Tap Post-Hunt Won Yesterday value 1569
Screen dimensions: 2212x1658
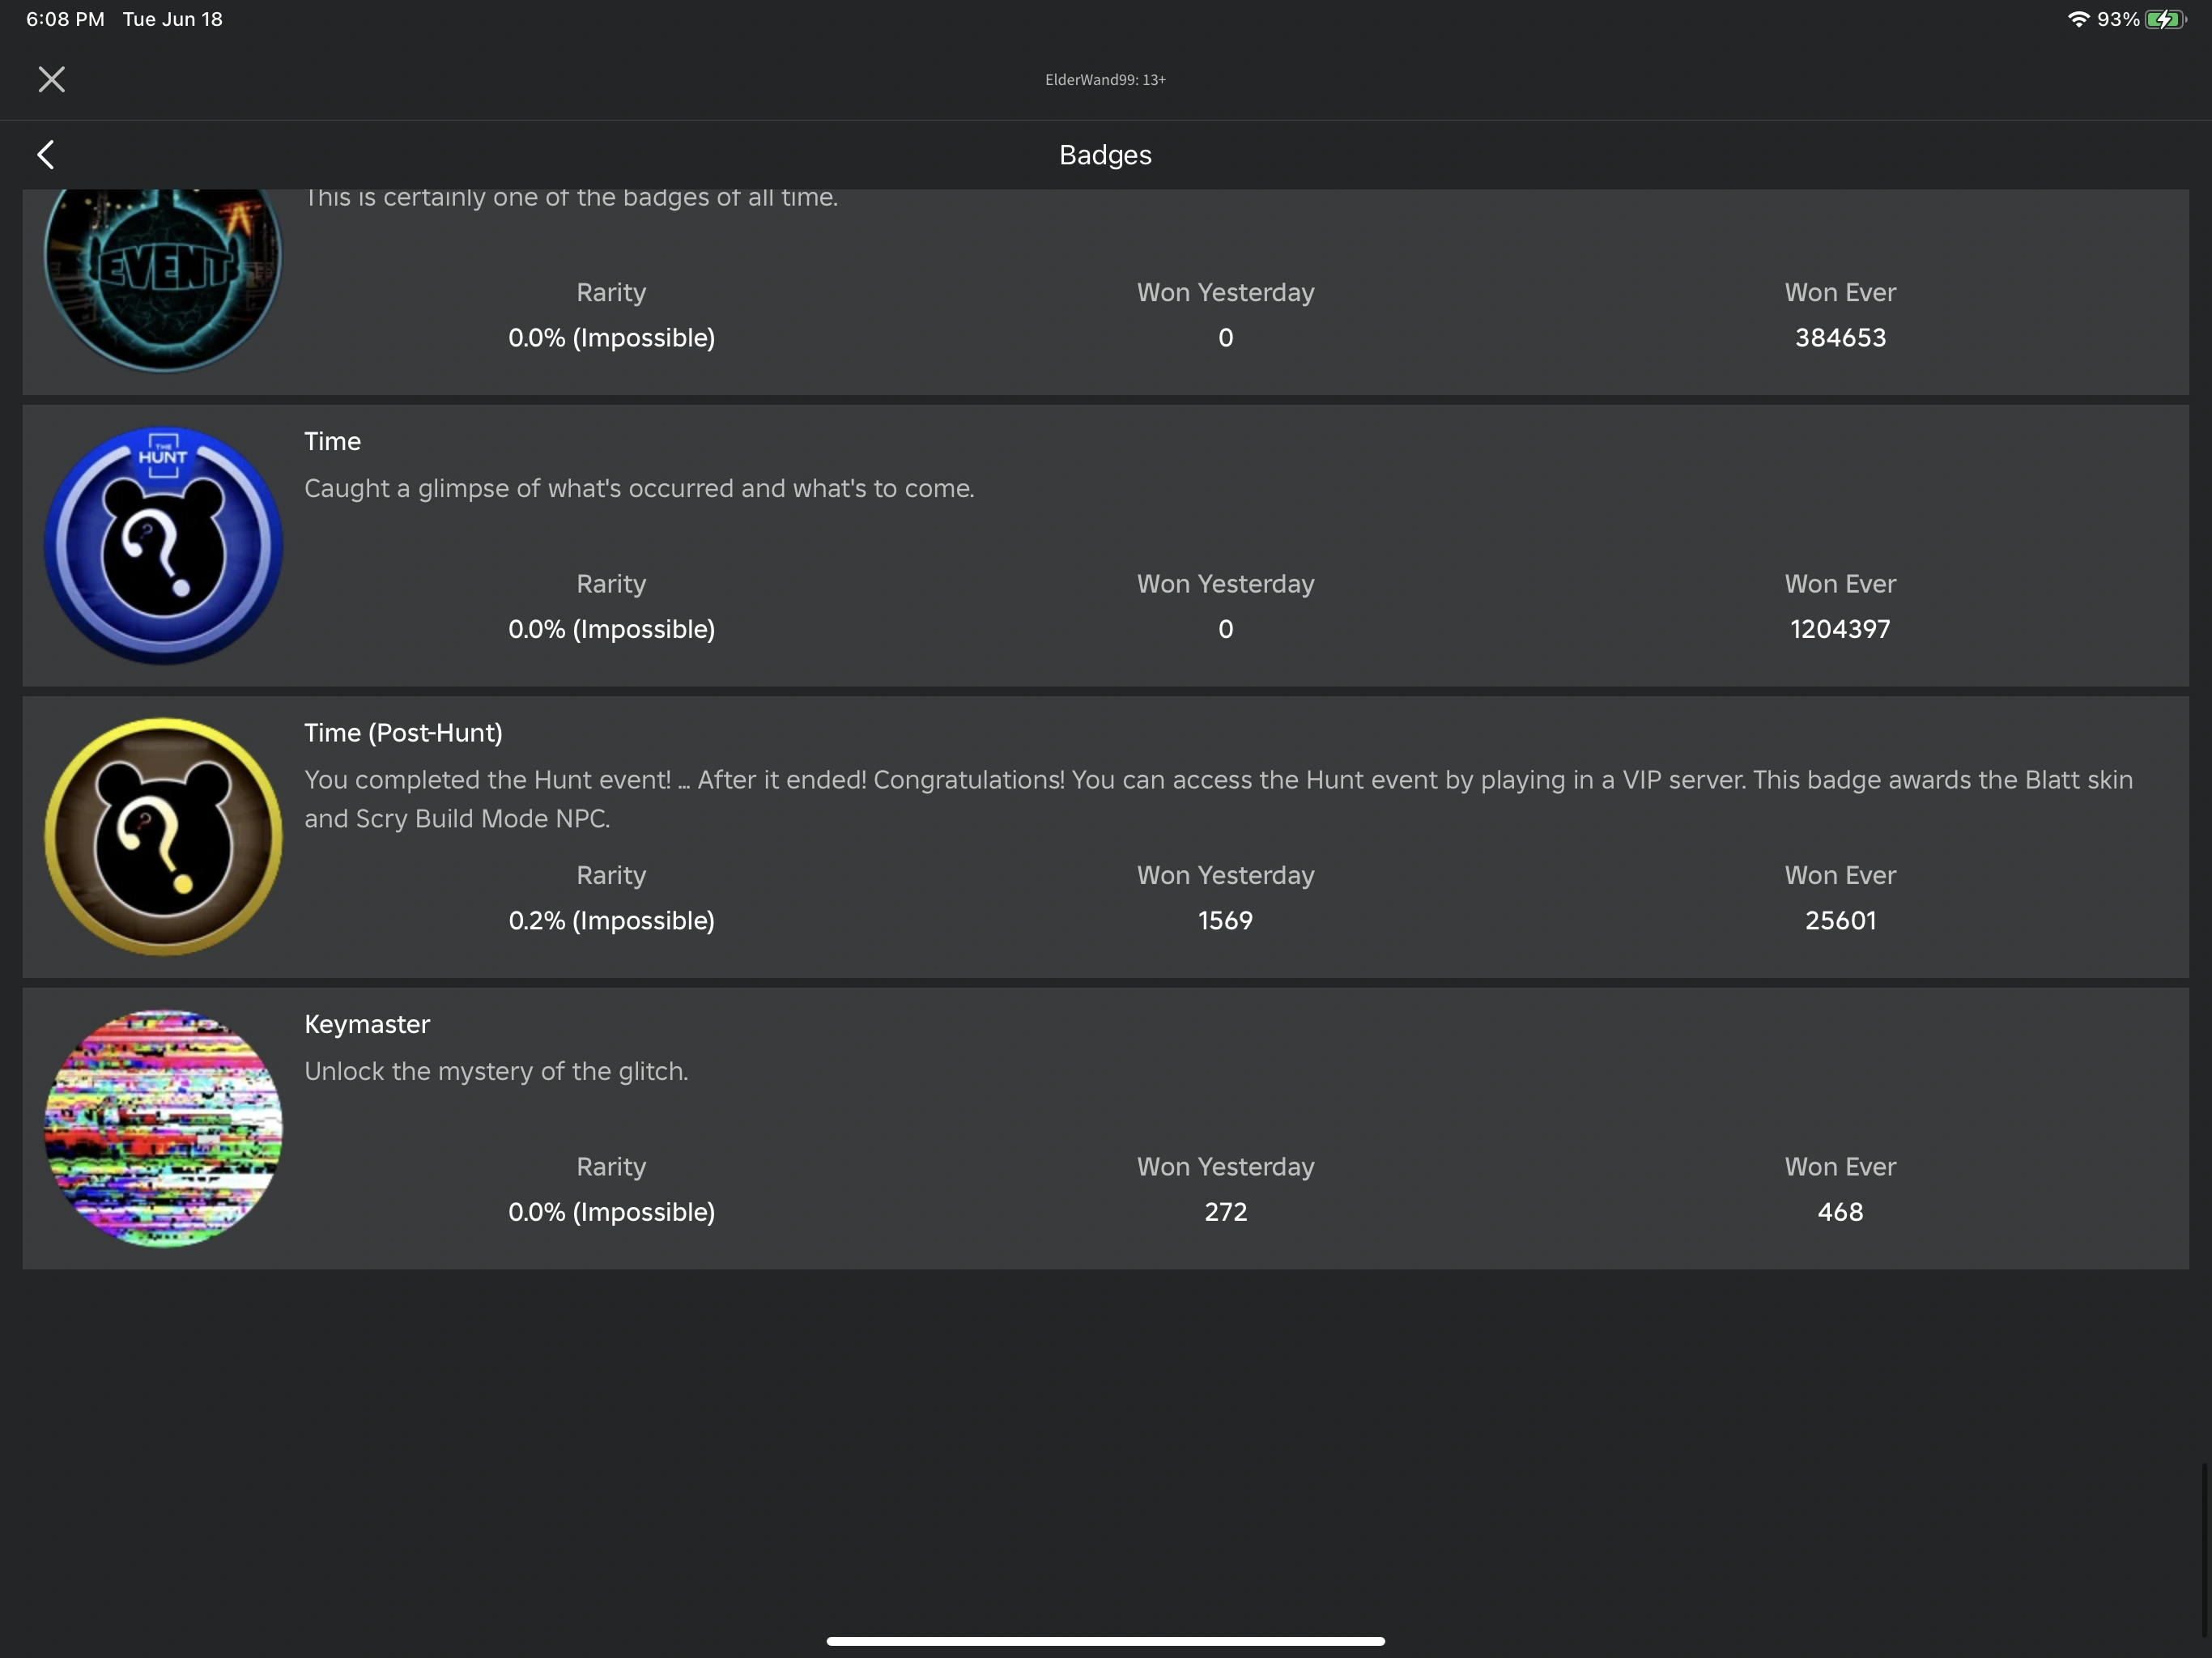1225,921
